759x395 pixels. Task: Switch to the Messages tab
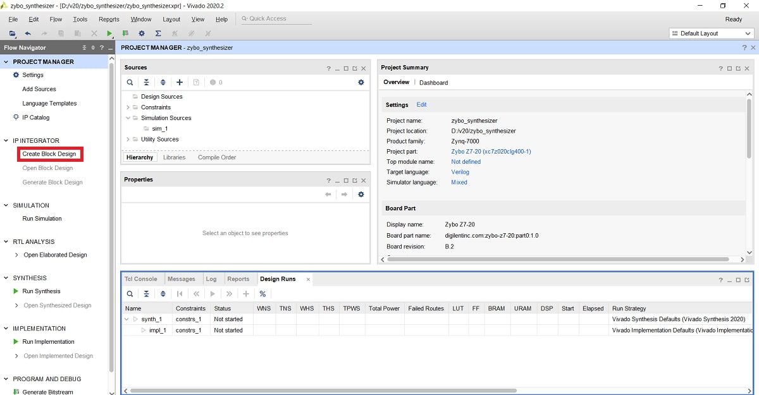182,279
